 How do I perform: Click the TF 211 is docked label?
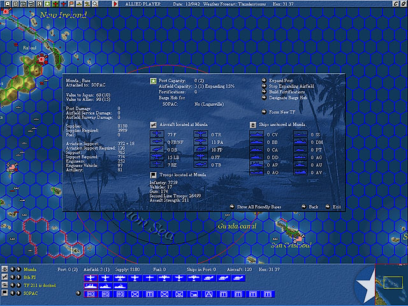[40, 285]
